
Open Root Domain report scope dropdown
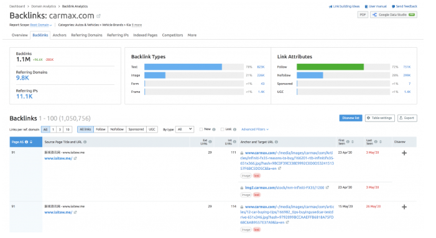tap(41, 25)
